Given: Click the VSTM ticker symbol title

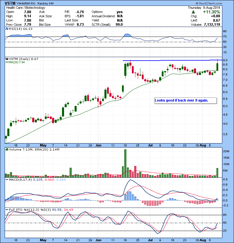Looking at the screenshot, I should (x=10, y=3).
